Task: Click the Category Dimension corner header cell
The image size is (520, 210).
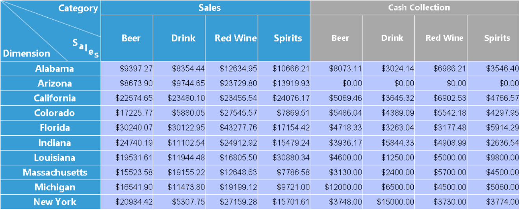Action: [50, 31]
